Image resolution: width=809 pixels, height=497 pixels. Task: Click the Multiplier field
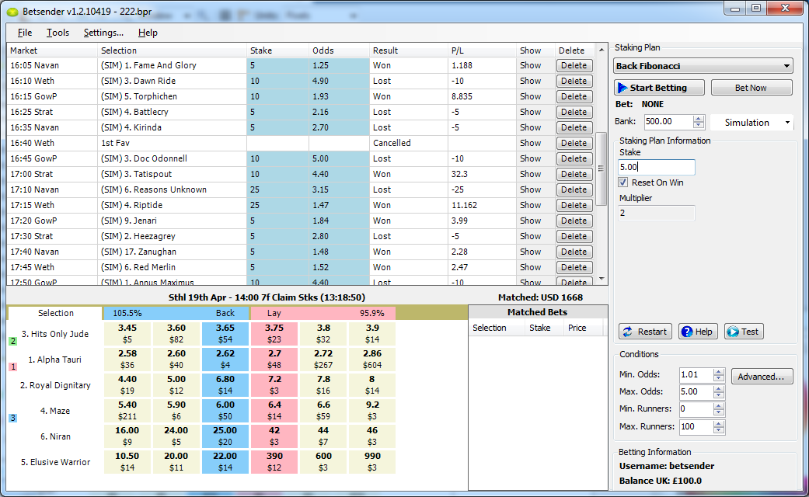pyautogui.click(x=656, y=213)
